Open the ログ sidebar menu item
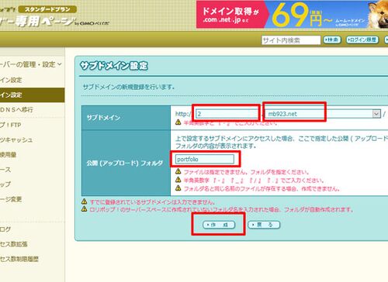 click(5, 229)
